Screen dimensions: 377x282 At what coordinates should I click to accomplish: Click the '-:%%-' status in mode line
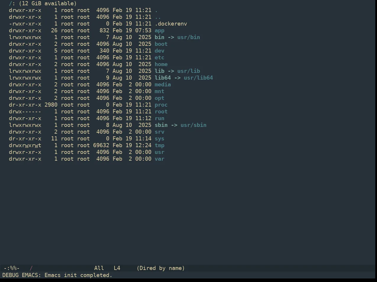11,268
